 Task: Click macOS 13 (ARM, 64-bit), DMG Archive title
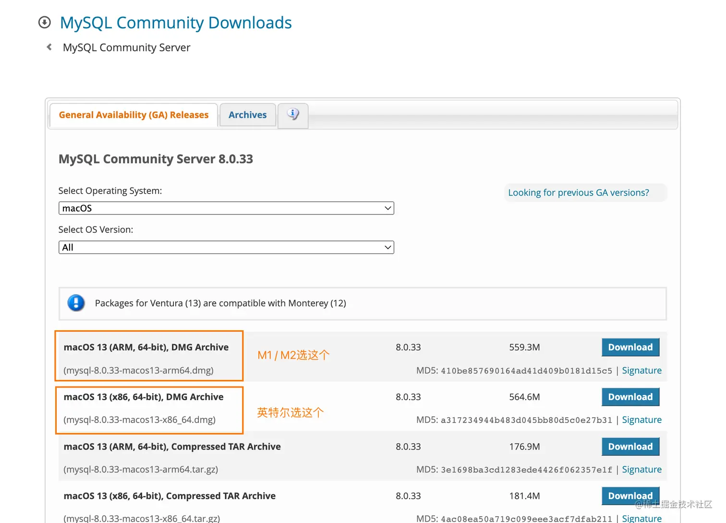tap(146, 347)
